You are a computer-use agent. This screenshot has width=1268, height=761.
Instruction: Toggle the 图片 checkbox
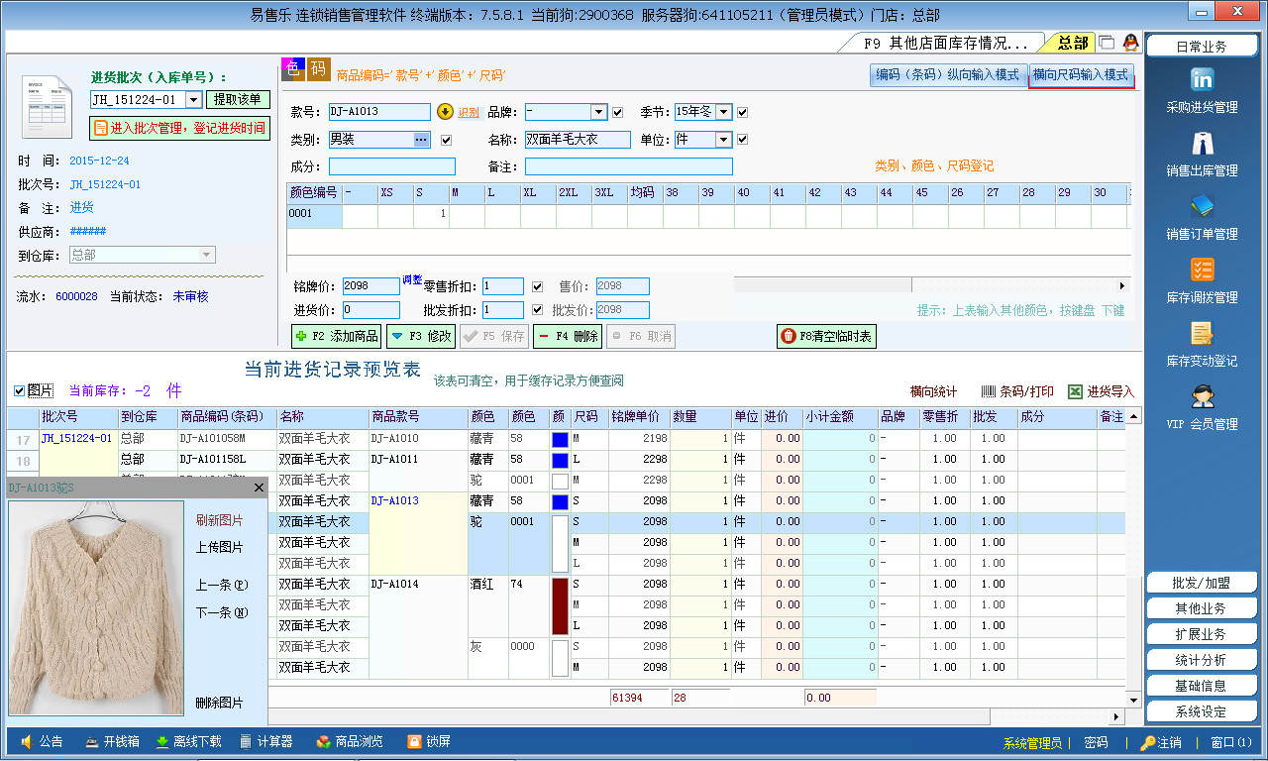[x=20, y=390]
